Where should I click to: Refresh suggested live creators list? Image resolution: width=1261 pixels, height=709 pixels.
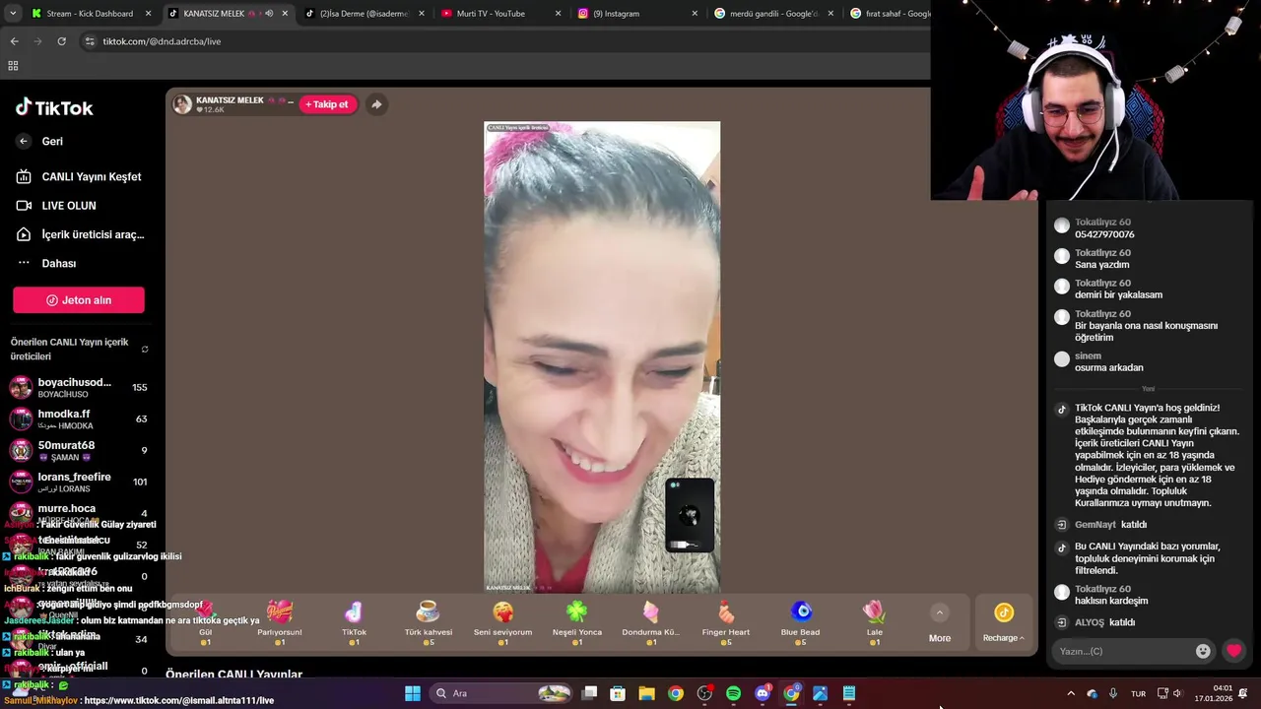pyautogui.click(x=145, y=350)
